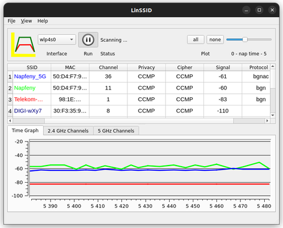Sort by the Cipher column header

click(185, 67)
